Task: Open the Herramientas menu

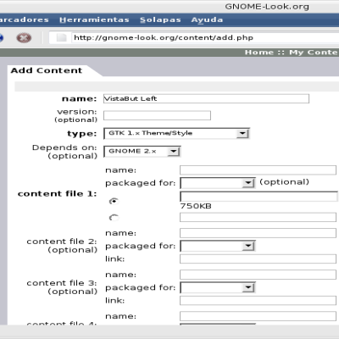Action: [x=94, y=19]
